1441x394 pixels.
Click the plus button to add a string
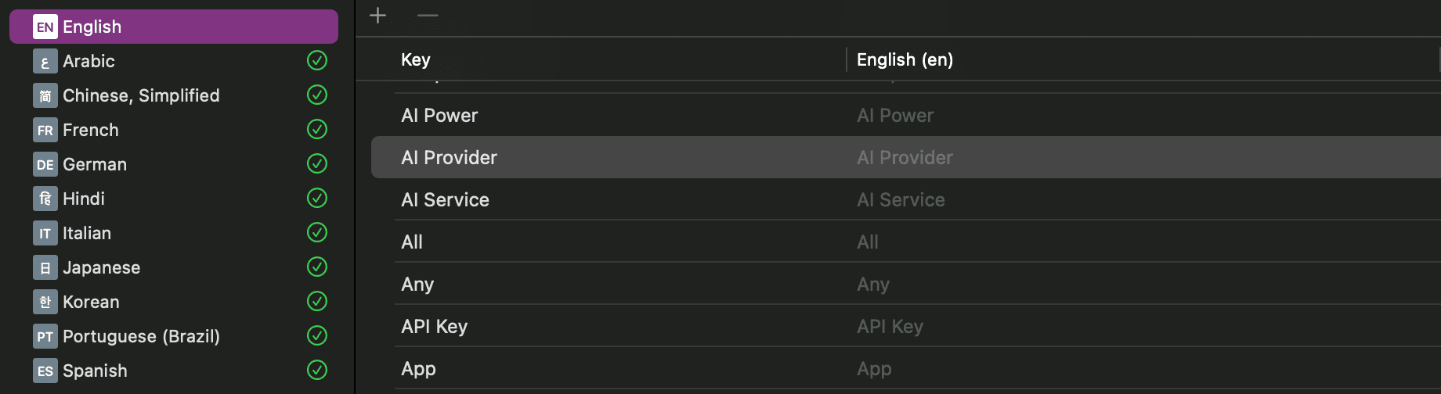(377, 16)
